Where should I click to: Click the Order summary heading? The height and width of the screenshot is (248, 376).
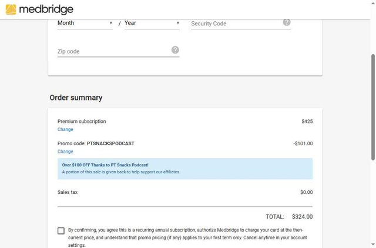point(76,98)
